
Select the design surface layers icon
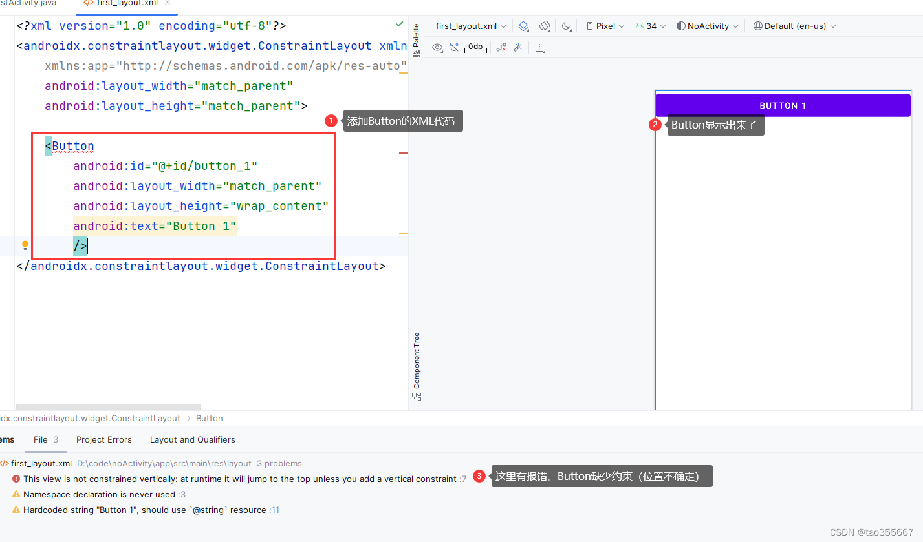pos(524,26)
